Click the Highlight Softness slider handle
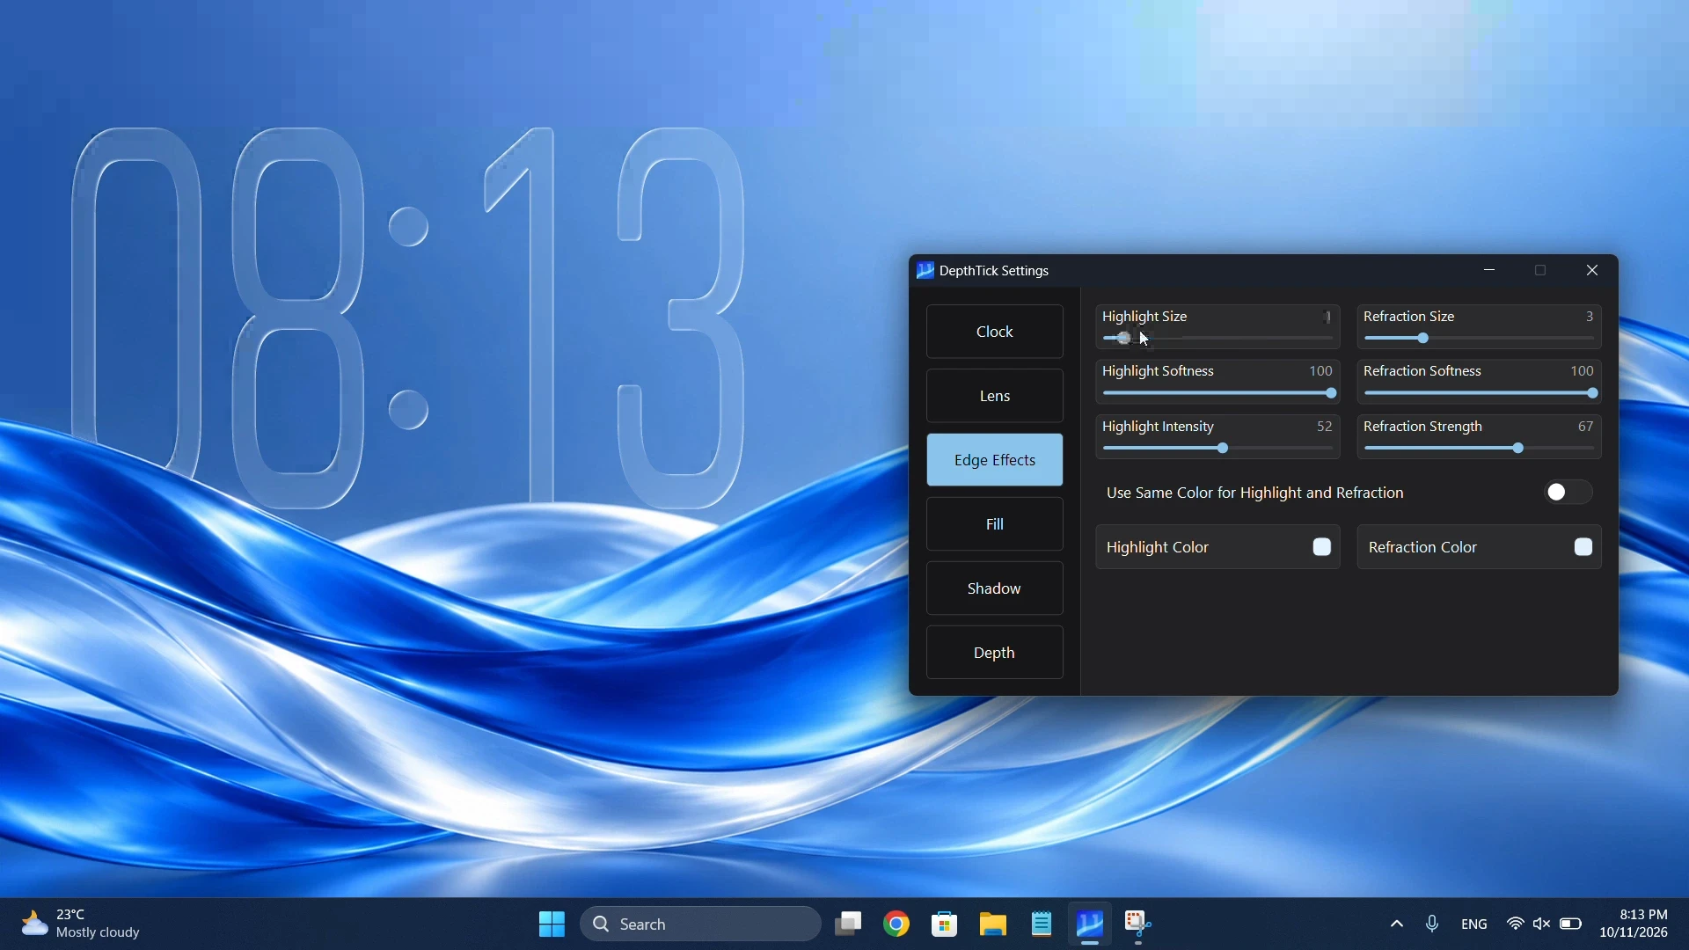Screen dimensions: 1689x950 (1332, 394)
